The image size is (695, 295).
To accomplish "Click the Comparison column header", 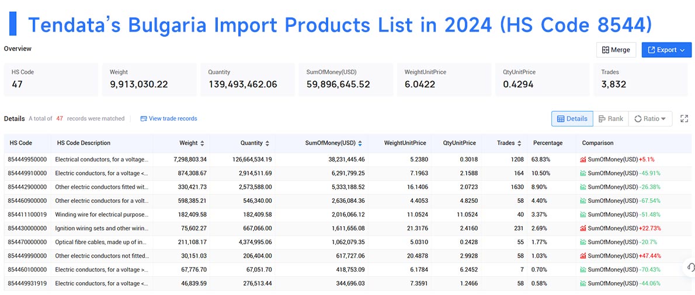I will pyautogui.click(x=598, y=143).
